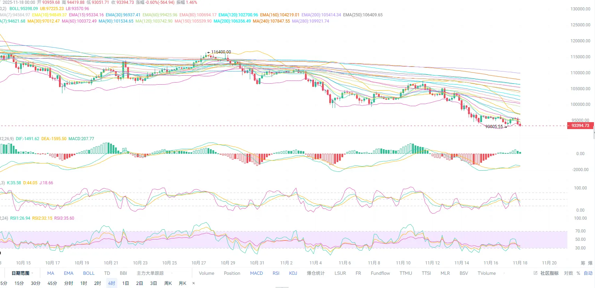This screenshot has width=595, height=288.
Task: Switch to the 月K monthly chart
Action: (182, 283)
